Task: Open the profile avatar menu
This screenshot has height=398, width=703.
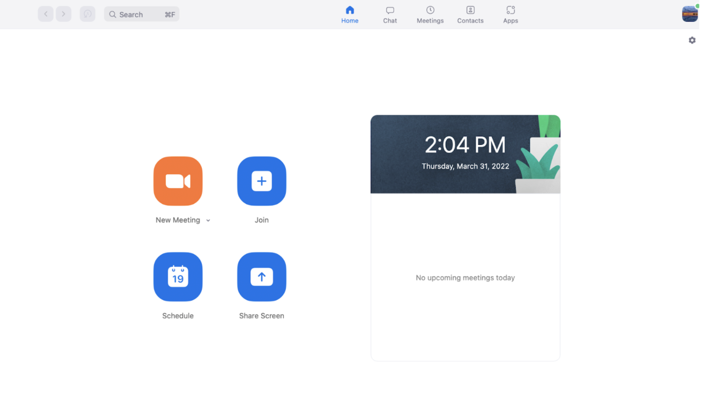Action: pyautogui.click(x=690, y=14)
